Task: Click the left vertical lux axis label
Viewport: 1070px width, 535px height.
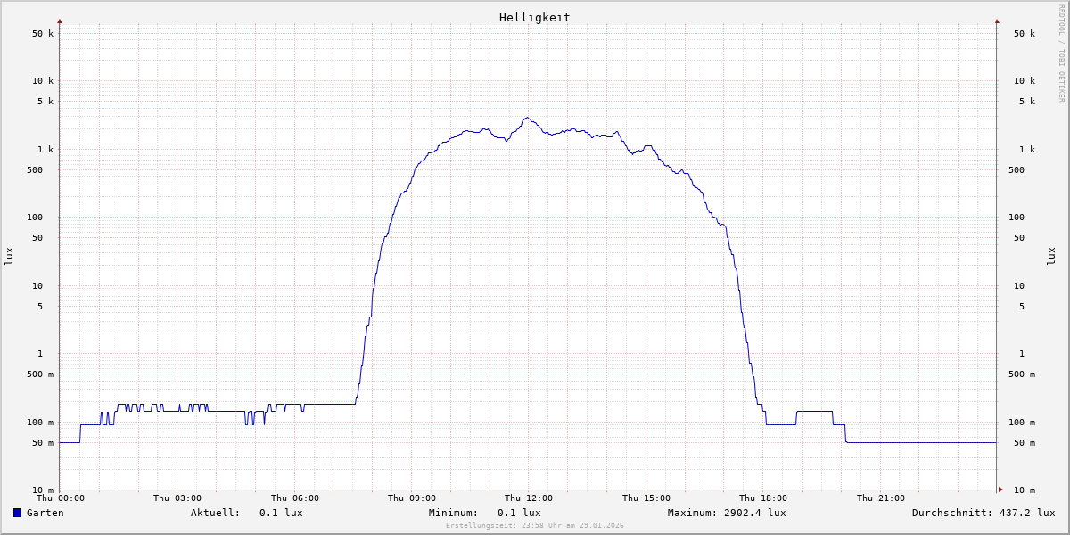Action: (9, 257)
